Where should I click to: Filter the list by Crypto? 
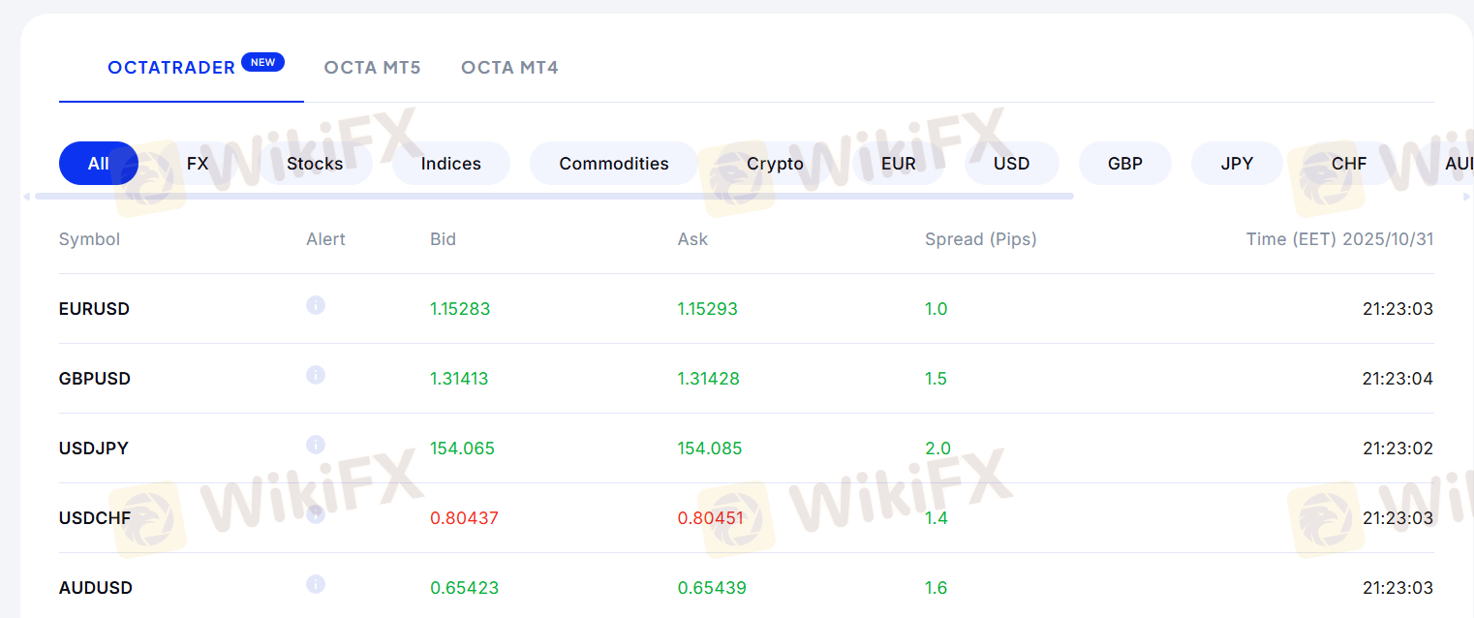pyautogui.click(x=775, y=164)
